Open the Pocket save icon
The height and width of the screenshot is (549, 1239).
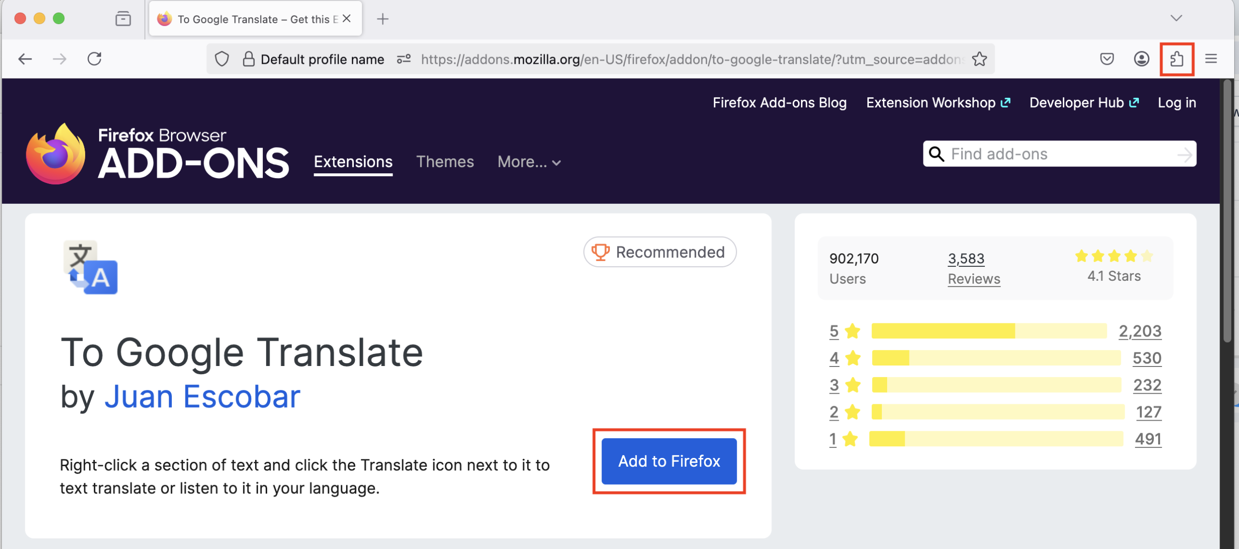(1107, 59)
